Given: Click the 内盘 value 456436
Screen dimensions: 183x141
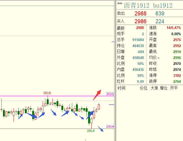Looking at the screenshot, I should (x=138, y=70).
